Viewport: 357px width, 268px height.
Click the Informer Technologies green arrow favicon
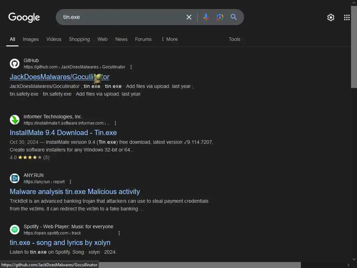click(x=15, y=120)
